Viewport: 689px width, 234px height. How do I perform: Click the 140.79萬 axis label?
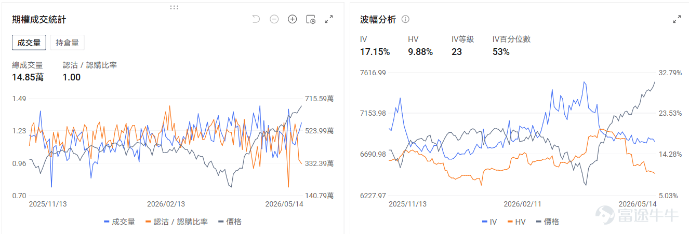point(320,196)
